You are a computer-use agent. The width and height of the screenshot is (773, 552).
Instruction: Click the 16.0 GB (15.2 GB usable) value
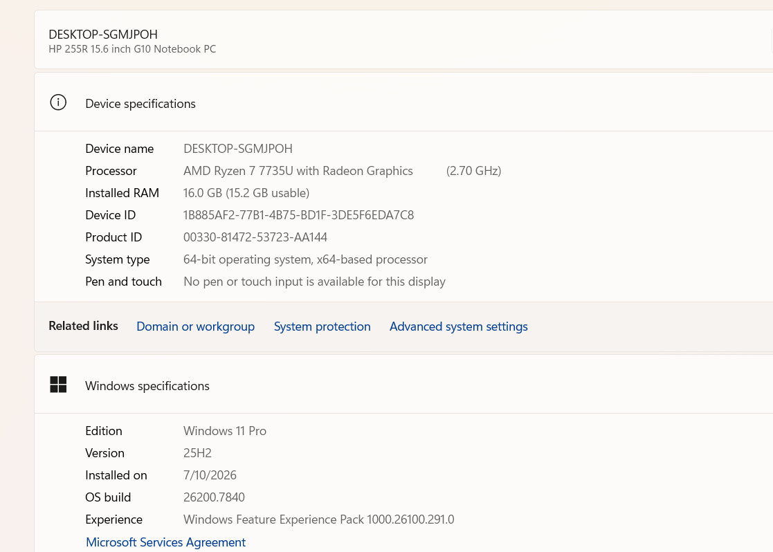coord(246,193)
